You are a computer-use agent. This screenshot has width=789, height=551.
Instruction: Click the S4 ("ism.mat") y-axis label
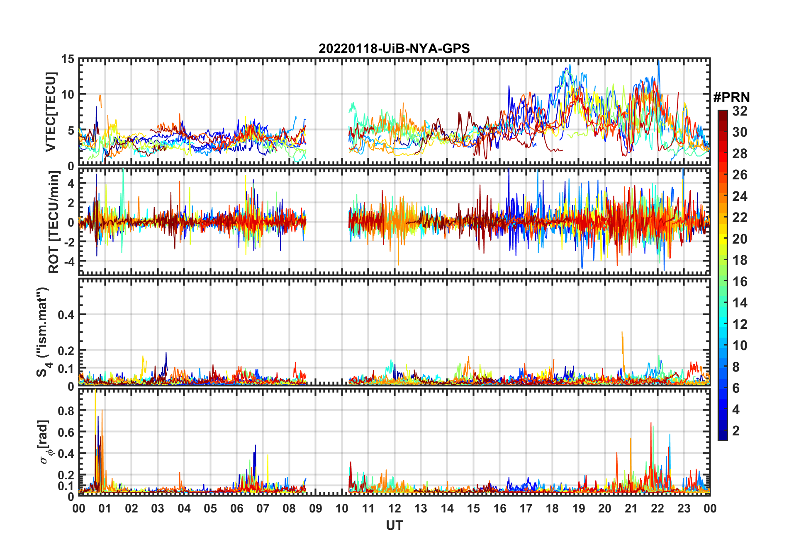click(43, 332)
